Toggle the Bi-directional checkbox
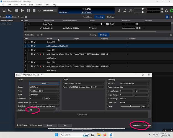The image size is (173, 138). (30, 125)
